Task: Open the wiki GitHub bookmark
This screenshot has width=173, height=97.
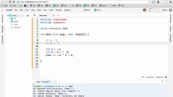Action: click(x=40, y=5)
